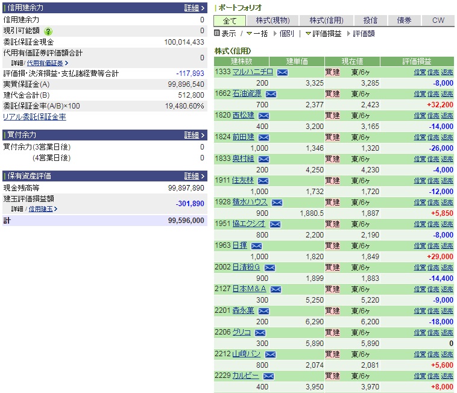Click the mail icon next to 西松建
This screenshot has height=393, width=457.
point(263,116)
